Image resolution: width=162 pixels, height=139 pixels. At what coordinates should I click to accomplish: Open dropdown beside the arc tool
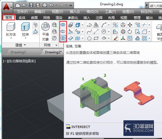pos(109,25)
